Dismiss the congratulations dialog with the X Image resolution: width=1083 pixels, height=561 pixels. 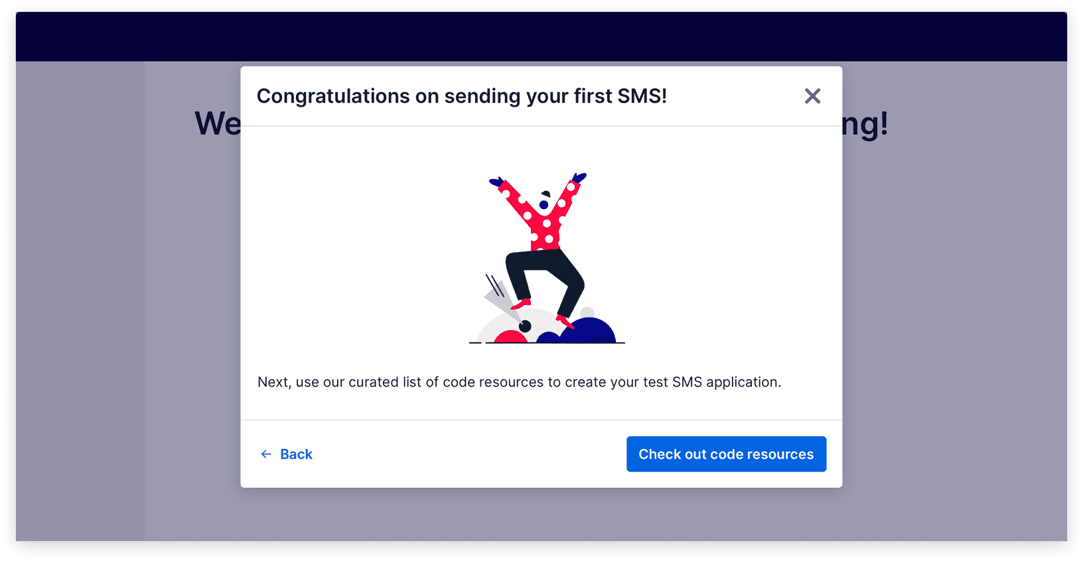(x=812, y=96)
